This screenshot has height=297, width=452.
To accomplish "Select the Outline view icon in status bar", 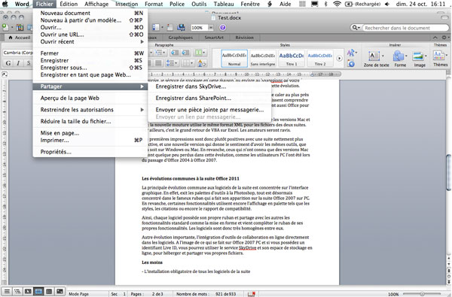I will coord(17,292).
